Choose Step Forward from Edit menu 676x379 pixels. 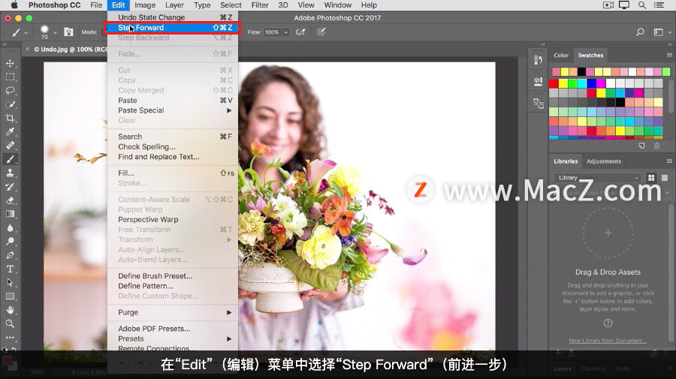173,28
